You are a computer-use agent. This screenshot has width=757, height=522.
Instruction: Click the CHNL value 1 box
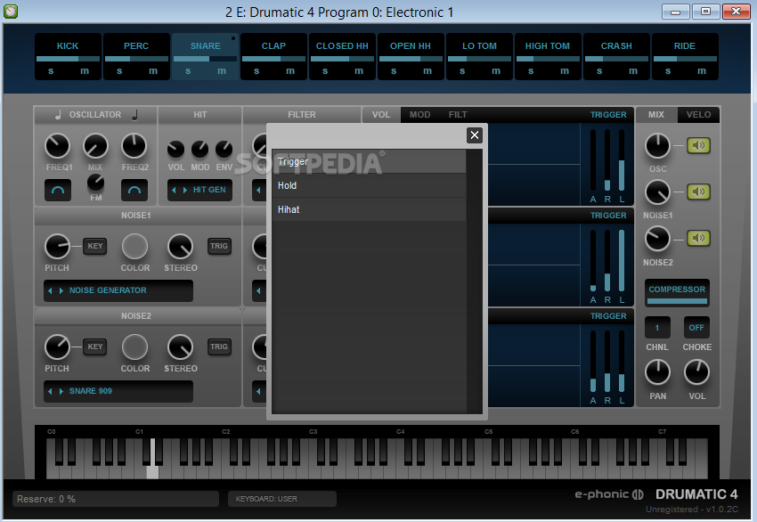point(657,328)
